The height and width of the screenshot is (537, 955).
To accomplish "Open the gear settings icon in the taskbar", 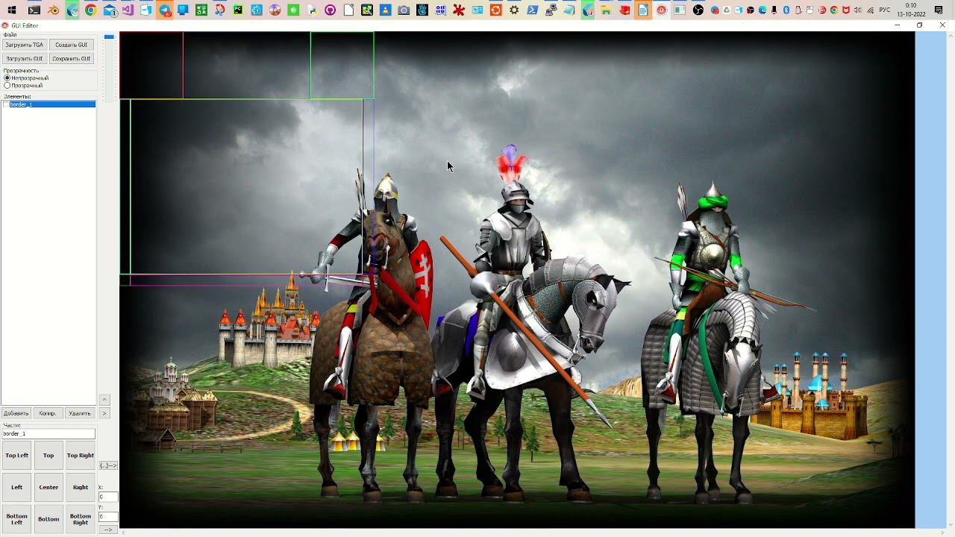I will 515,10.
